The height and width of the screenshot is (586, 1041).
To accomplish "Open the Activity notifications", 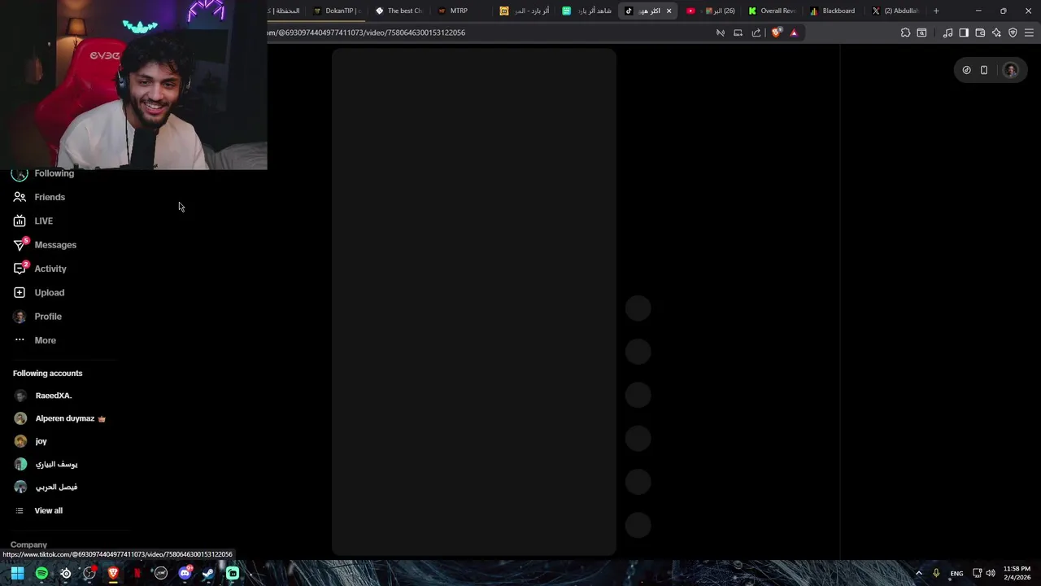I will pos(50,269).
